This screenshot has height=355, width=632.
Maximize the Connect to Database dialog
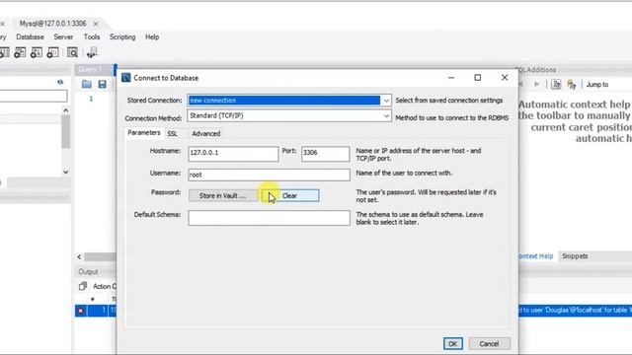[478, 77]
